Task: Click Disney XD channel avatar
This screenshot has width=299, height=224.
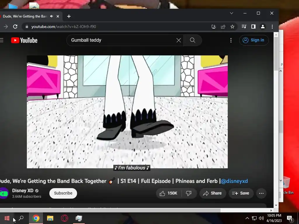Action: point(4,193)
